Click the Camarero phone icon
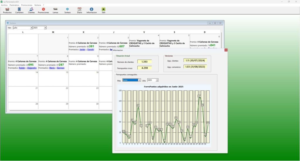Image resolution: width=300 pixels, height=161 pixels. click(19, 11)
